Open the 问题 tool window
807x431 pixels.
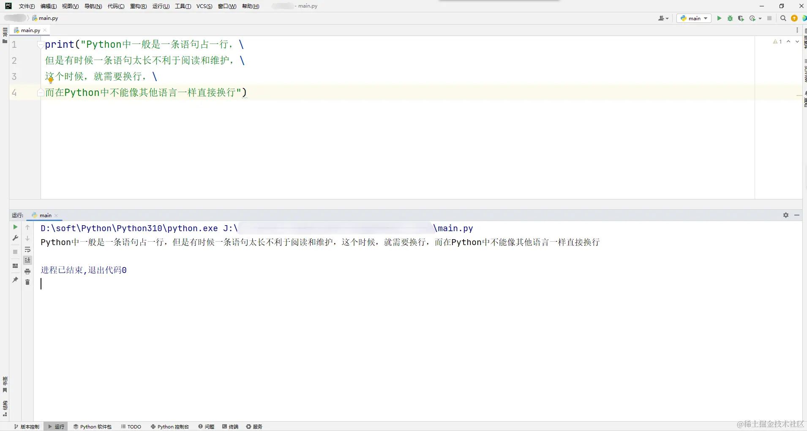click(206, 426)
